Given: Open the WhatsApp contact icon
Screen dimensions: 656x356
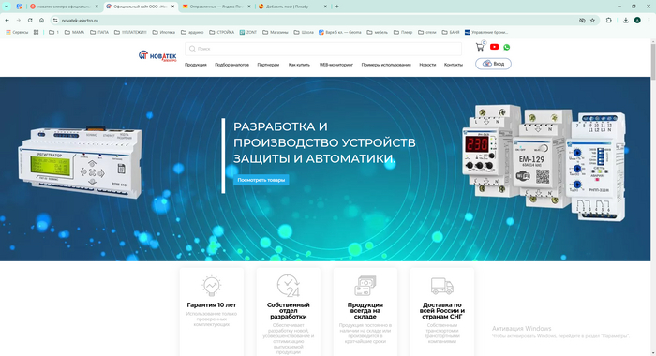Looking at the screenshot, I should coord(507,47).
